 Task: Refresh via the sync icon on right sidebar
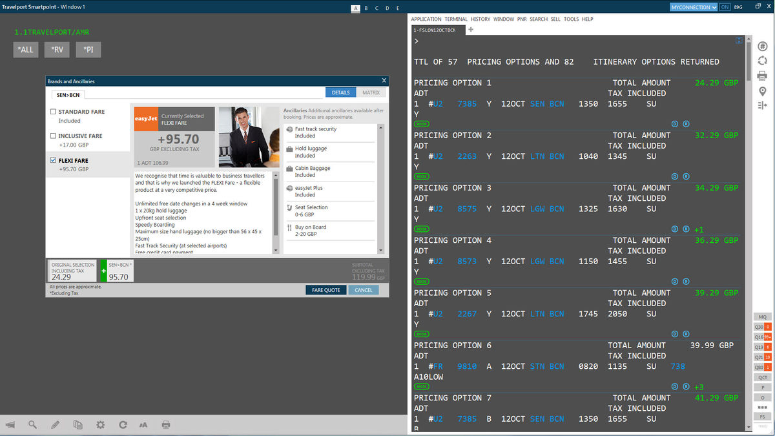point(763,60)
